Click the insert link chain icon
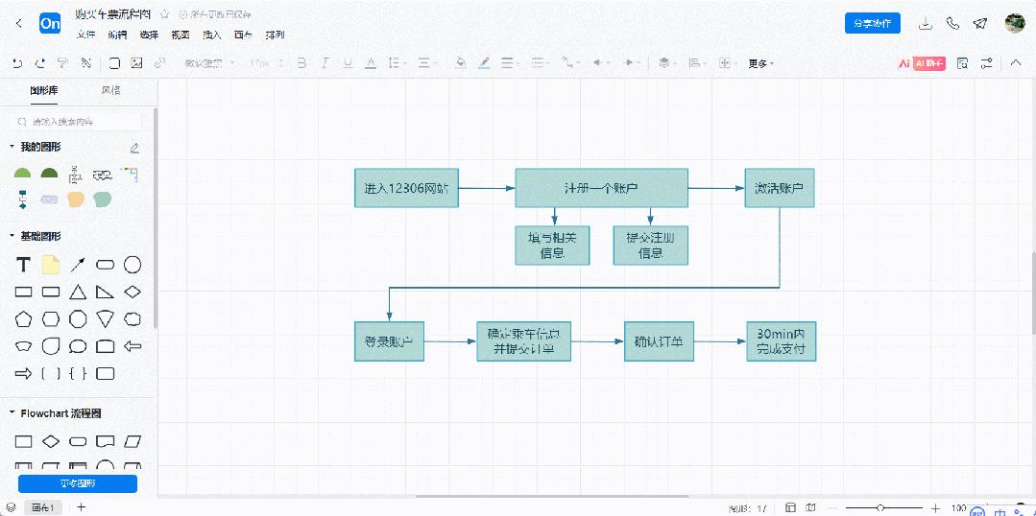The image size is (1036, 516). [159, 63]
